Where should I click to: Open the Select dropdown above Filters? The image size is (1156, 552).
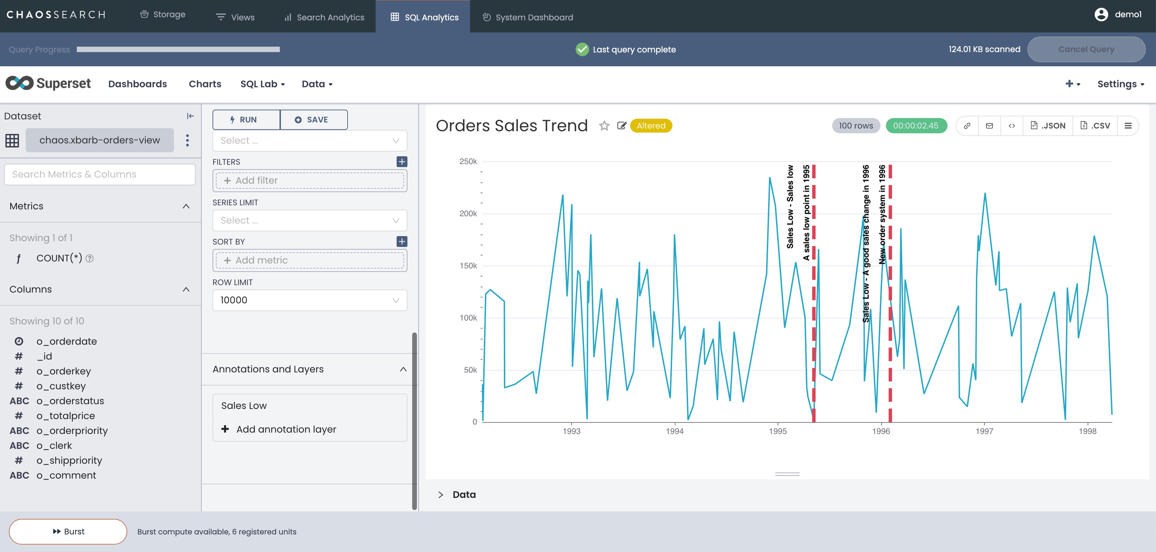click(310, 141)
